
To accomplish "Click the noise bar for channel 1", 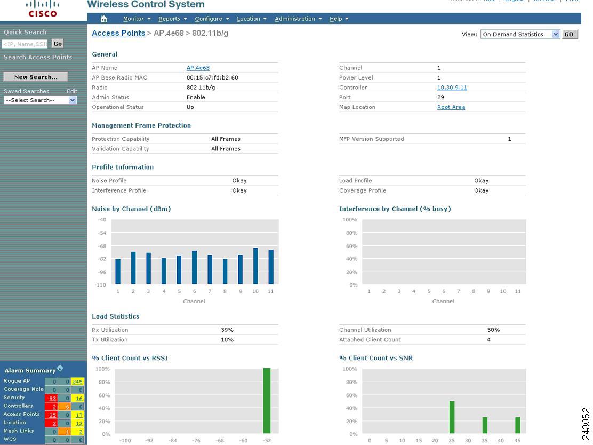I will click(x=118, y=272).
